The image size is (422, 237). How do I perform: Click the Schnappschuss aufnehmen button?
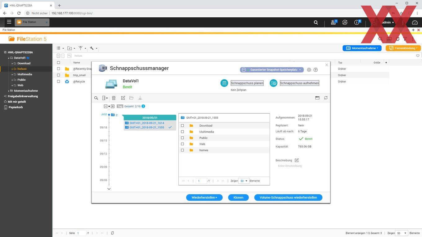point(299,83)
